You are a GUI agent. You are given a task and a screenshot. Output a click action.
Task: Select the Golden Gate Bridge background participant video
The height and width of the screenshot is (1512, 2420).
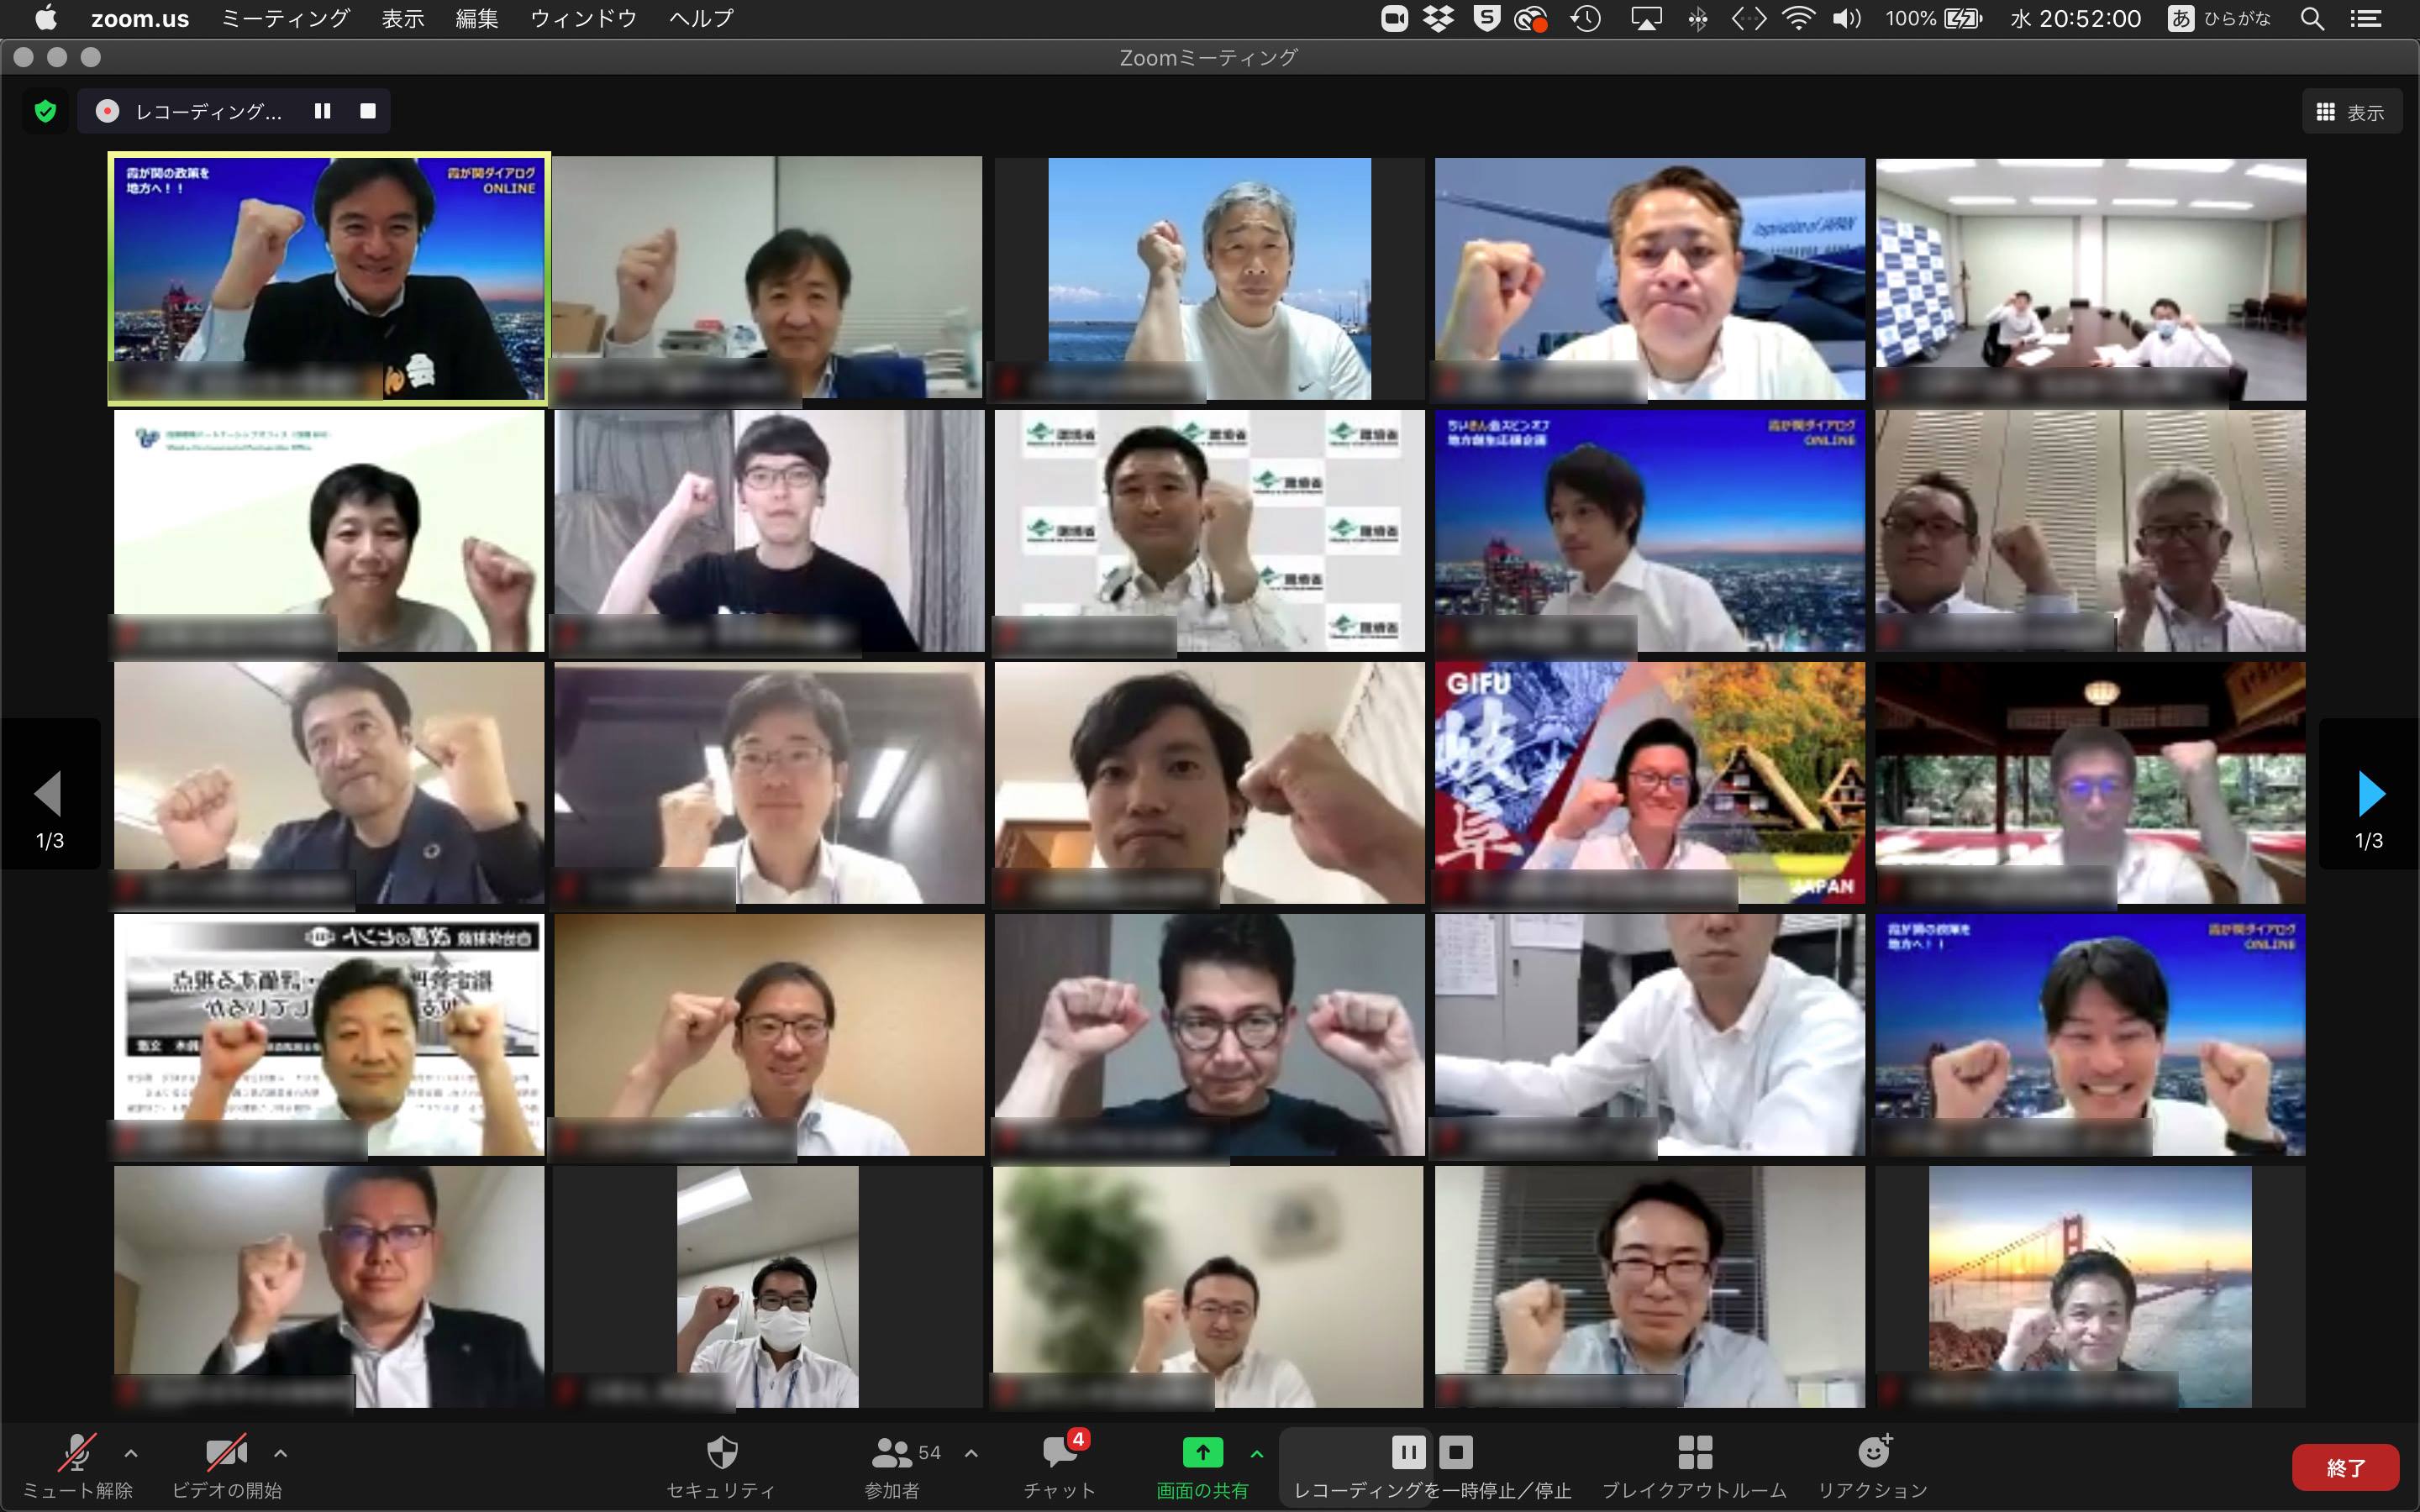2090,1287
